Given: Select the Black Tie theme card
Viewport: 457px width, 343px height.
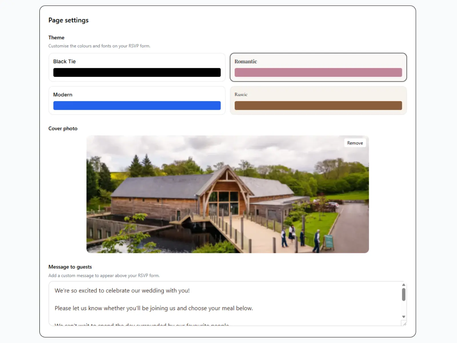Looking at the screenshot, I should point(137,67).
